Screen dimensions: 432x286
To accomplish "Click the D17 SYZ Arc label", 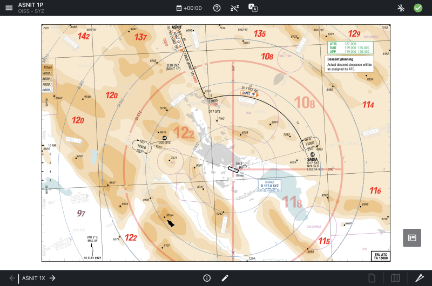I will pyautogui.click(x=250, y=89).
